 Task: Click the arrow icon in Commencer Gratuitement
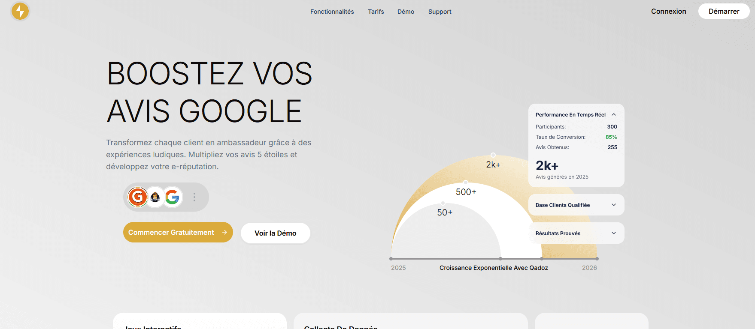click(x=224, y=232)
